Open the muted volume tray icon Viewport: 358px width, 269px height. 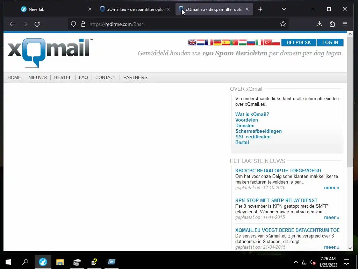pos(313,262)
